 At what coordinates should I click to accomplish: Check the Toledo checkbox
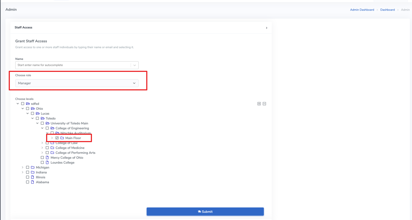tap(37, 118)
